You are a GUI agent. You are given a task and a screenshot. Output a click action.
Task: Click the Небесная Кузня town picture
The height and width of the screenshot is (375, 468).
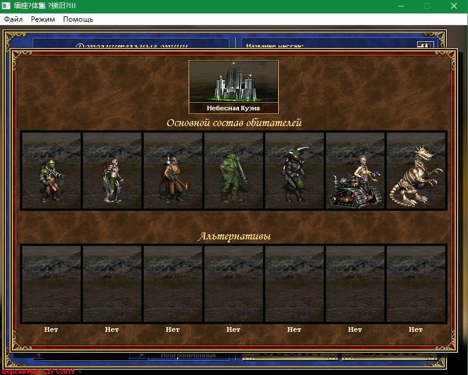[x=233, y=81]
